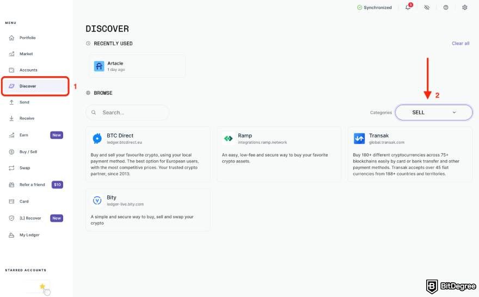Click the DISCOVER page heading
This screenshot has height=297, width=479.
click(x=107, y=29)
